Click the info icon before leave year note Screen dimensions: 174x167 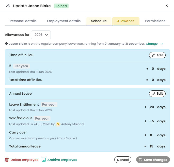6,44
